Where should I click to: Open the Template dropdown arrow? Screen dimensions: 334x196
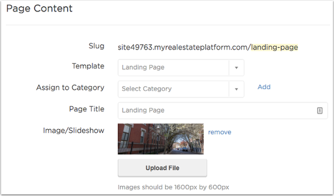(236, 68)
